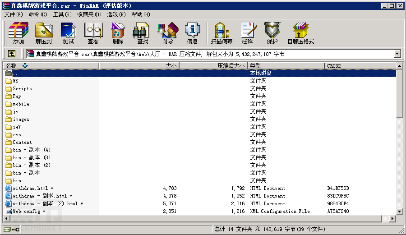The width and height of the screenshot is (406, 235).
Task: Click CRC32 value D41BF56D
Action: pyautogui.click(x=338, y=188)
